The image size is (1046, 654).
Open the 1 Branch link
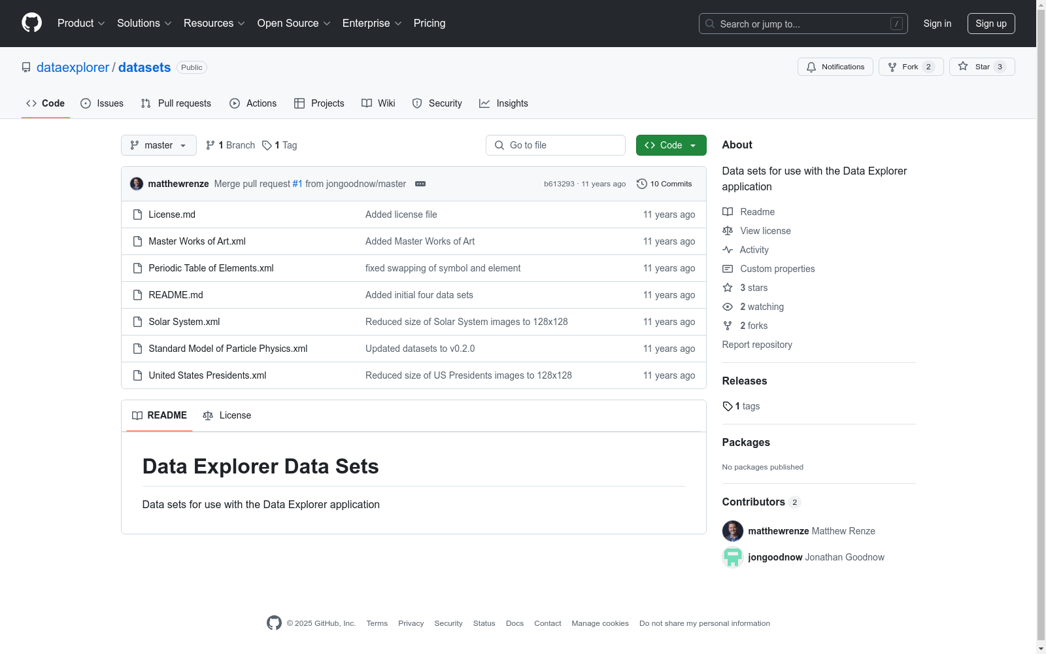[x=230, y=145]
